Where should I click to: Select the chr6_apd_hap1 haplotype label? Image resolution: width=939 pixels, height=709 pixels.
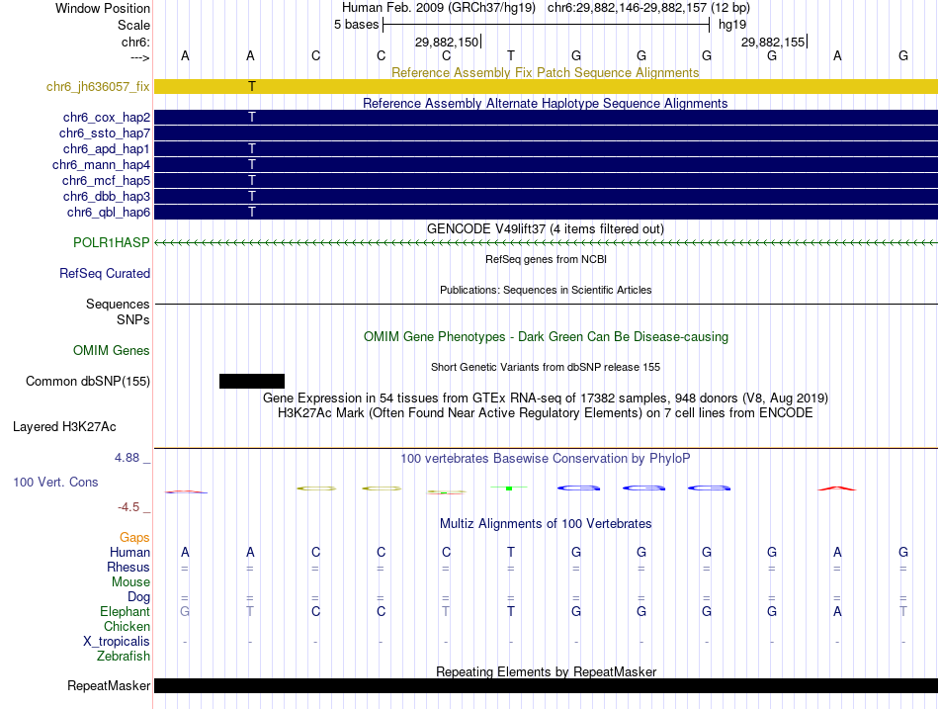pos(106,148)
